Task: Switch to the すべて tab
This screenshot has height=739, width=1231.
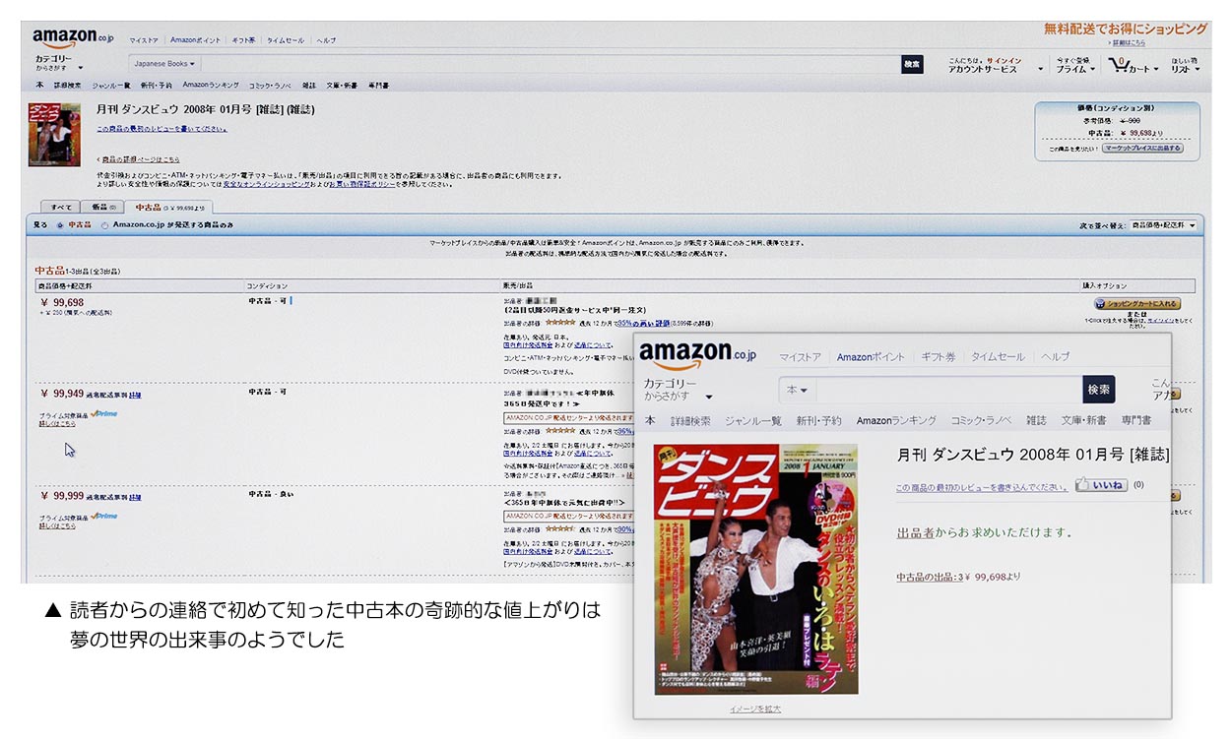Action: pos(61,207)
